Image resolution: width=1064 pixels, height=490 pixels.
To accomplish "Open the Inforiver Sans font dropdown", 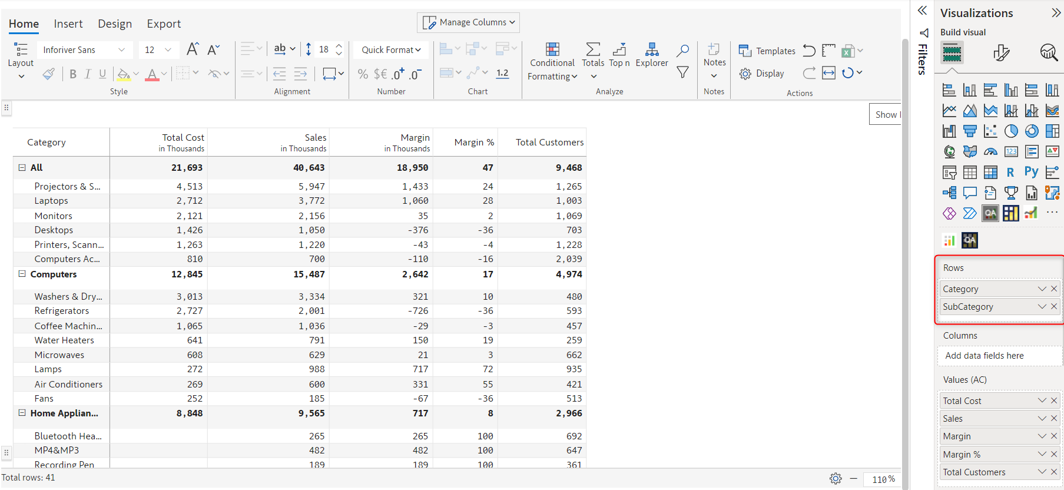I will click(x=84, y=50).
